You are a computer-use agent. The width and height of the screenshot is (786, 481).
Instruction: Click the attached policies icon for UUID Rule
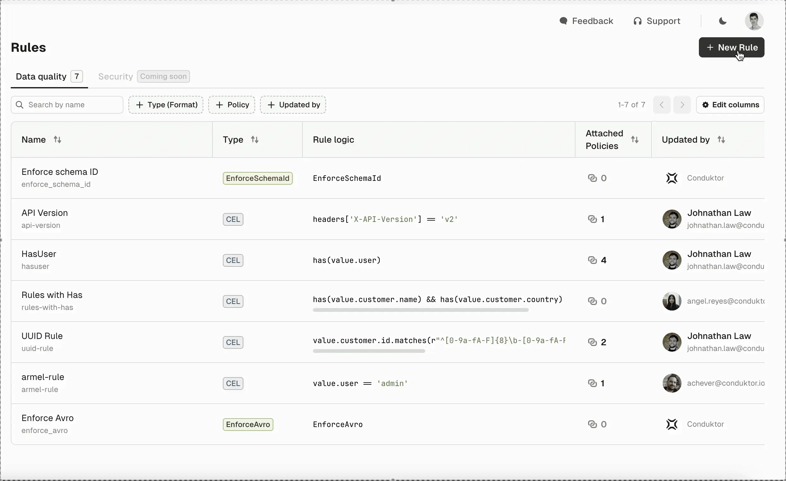592,342
